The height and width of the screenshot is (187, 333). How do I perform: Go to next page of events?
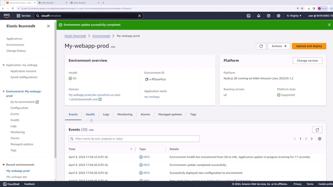[312, 139]
